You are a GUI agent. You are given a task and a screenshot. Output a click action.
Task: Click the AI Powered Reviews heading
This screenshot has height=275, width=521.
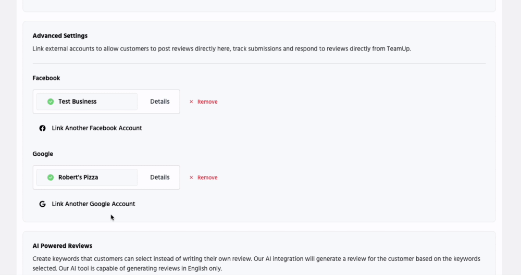[62, 246]
